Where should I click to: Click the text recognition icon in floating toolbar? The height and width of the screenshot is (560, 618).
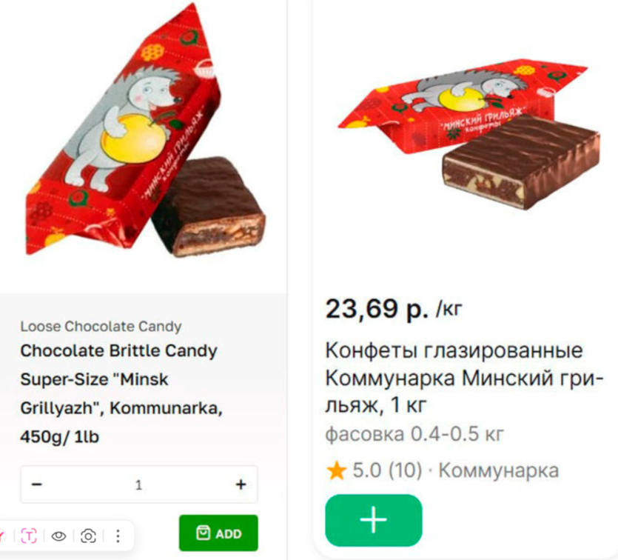tap(28, 536)
